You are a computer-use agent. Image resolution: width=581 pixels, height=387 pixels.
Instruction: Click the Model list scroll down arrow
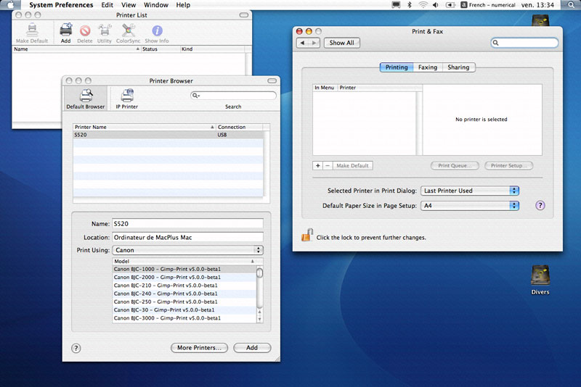tap(260, 320)
